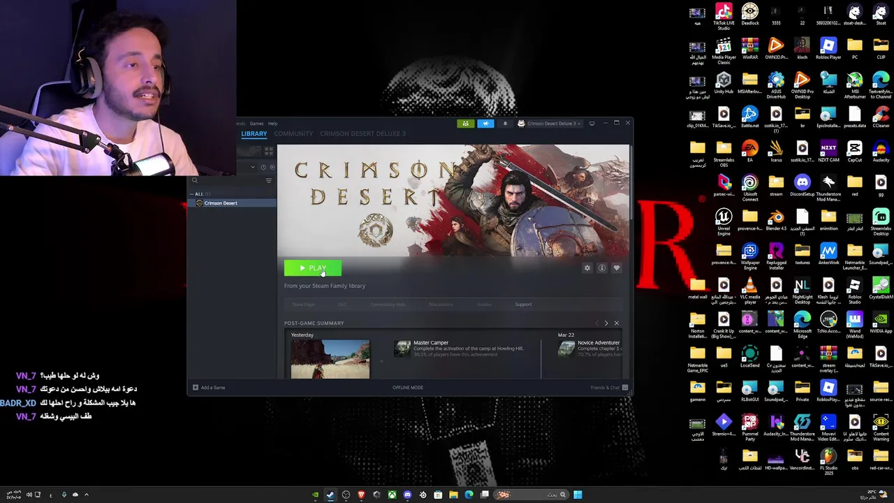Screen dimensions: 894x503
Task: Toggle ready-to-play filter icon
Action: tap(272, 167)
